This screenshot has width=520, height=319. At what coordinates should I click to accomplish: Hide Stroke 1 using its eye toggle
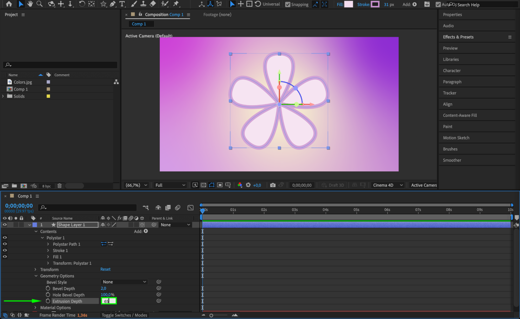[5, 250]
